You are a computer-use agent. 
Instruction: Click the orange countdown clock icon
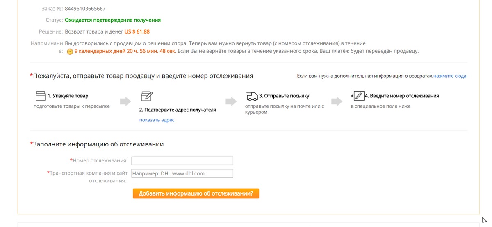pos(70,52)
